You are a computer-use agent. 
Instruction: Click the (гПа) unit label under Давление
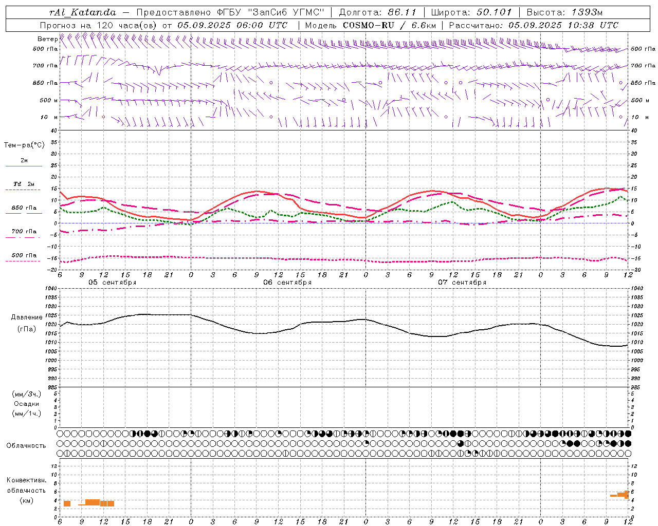coord(27,329)
